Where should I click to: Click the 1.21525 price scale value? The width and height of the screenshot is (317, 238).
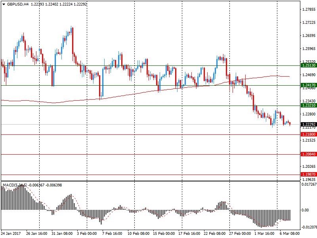309,140
